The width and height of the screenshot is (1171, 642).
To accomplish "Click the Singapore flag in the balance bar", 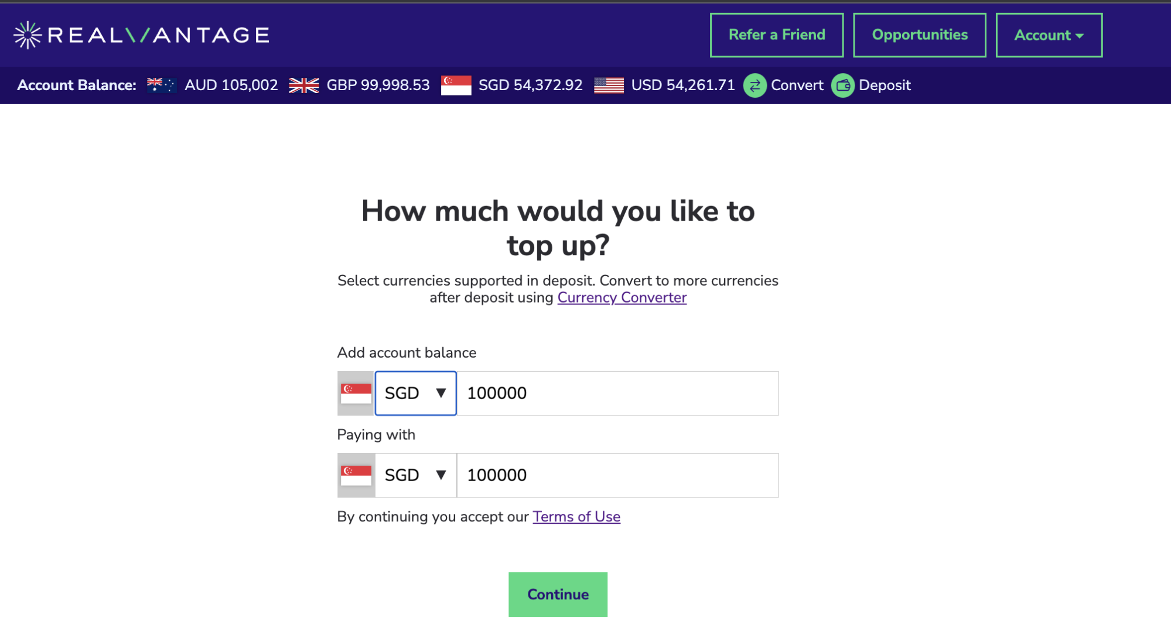I will click(x=456, y=85).
